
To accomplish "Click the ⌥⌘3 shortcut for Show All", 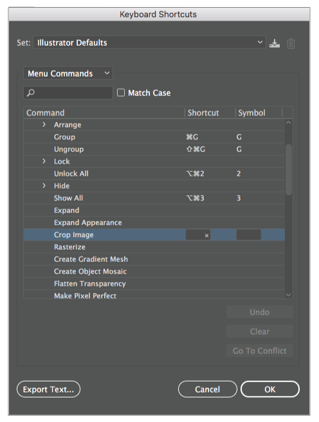I will pos(196,198).
